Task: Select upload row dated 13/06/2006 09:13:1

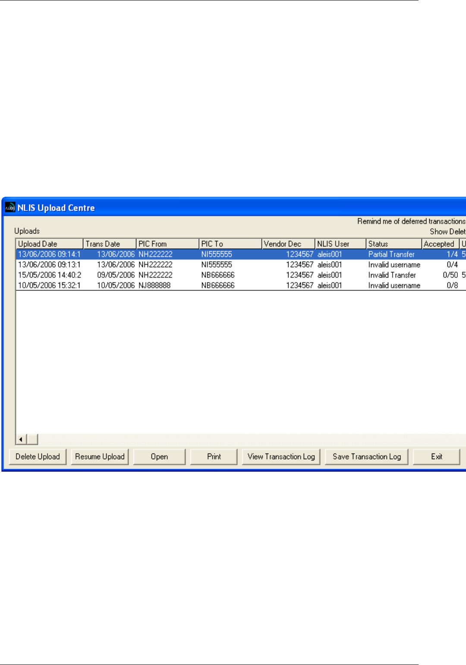Action: (x=241, y=265)
